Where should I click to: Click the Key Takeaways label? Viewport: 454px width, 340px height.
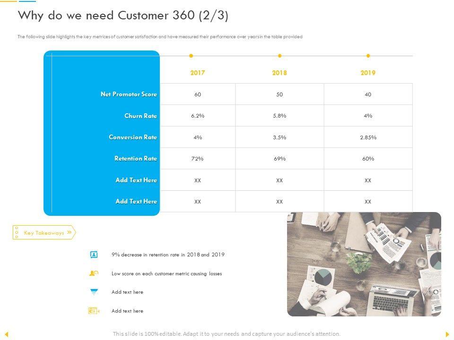44,233
